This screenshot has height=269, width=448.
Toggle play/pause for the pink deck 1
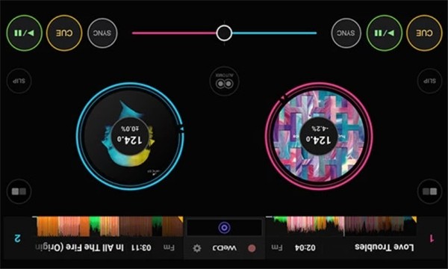point(385,33)
